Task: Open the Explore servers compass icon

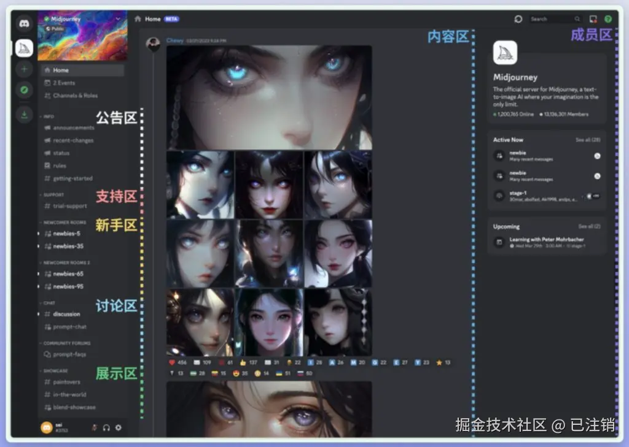Action: pyautogui.click(x=24, y=90)
